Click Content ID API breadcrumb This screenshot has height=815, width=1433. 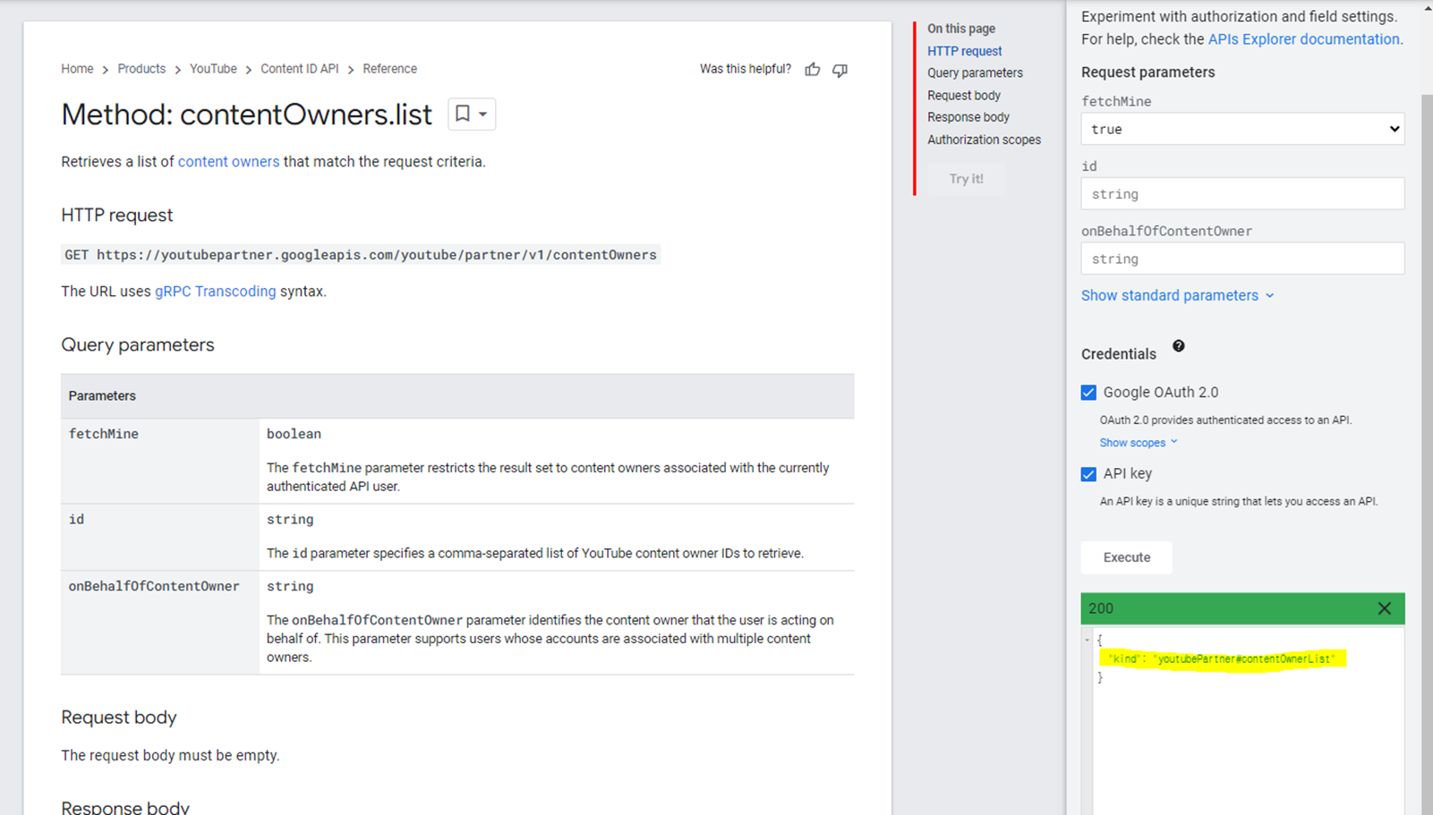300,69
